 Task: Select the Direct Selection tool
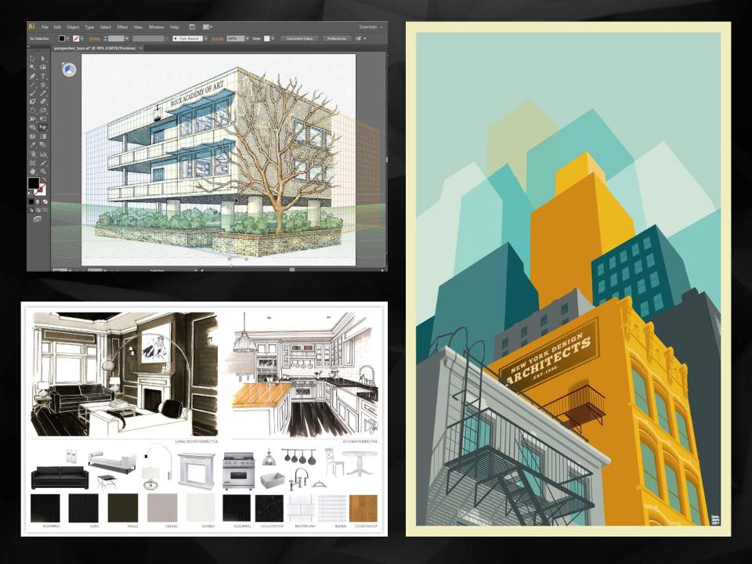pyautogui.click(x=43, y=59)
